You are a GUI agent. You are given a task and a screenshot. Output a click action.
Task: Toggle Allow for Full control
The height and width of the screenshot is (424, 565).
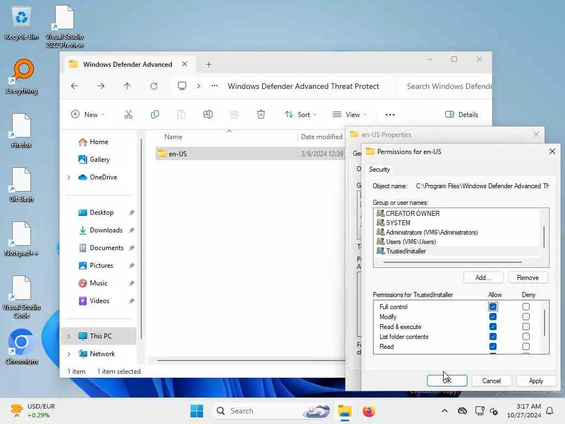pos(493,307)
